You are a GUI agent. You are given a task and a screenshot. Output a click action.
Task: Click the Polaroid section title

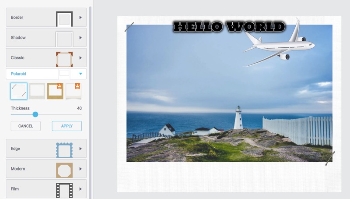[18, 74]
